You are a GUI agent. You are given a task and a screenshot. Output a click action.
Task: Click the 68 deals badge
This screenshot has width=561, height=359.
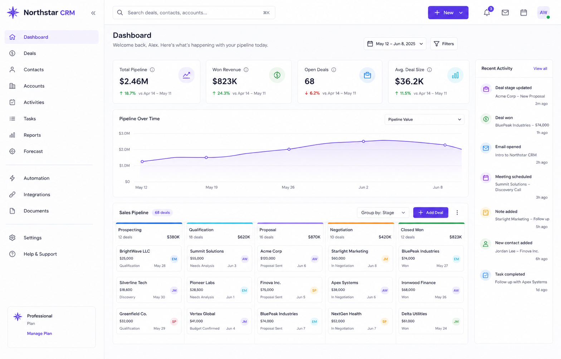point(162,213)
